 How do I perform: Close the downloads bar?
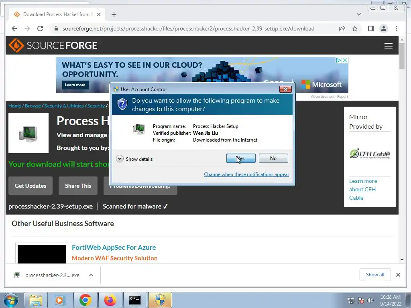tap(398, 275)
